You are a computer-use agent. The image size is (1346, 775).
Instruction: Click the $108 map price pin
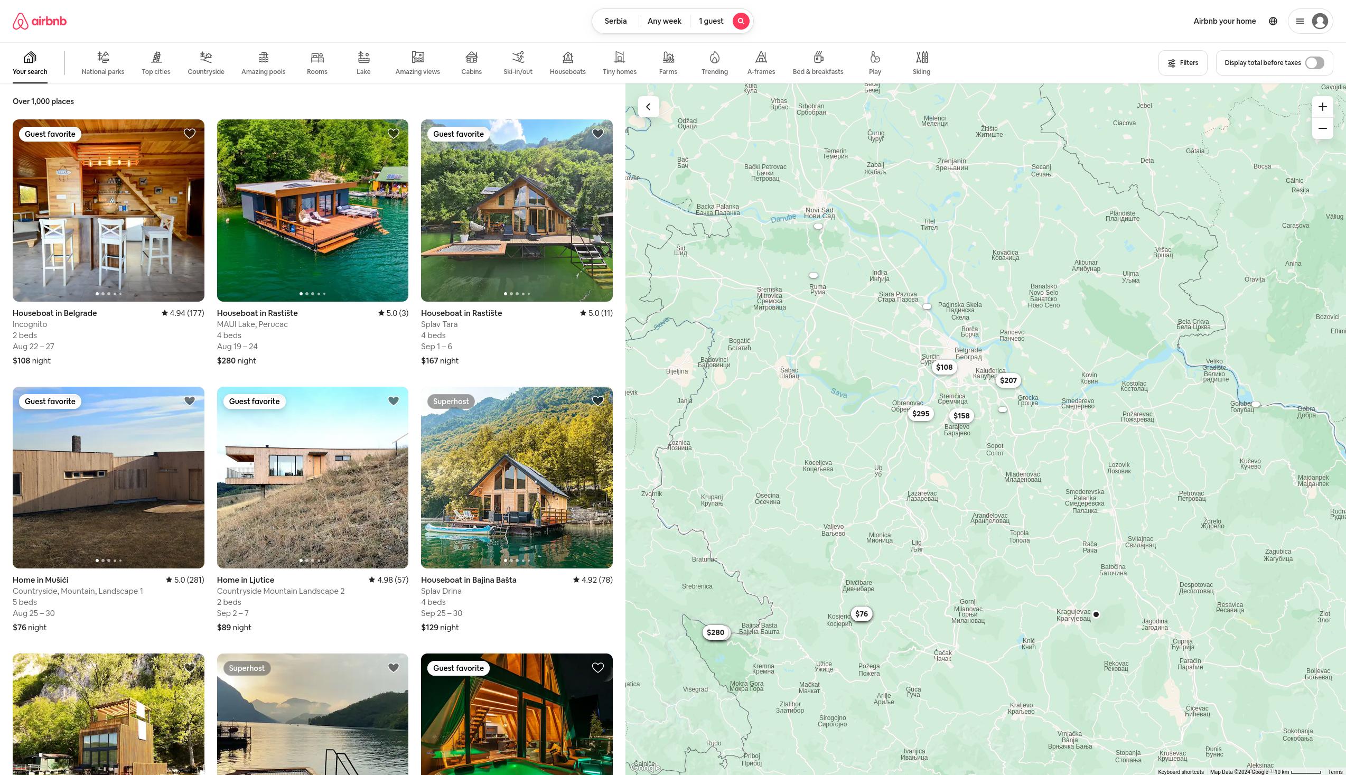tap(944, 367)
